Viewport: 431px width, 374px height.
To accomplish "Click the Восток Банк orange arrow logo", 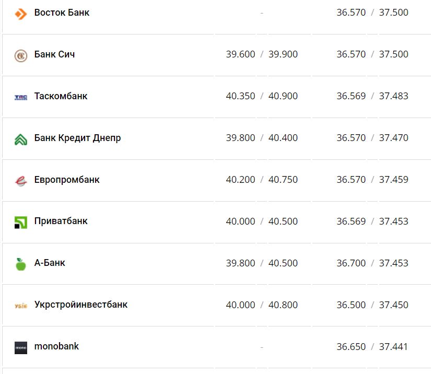I will coord(20,14).
